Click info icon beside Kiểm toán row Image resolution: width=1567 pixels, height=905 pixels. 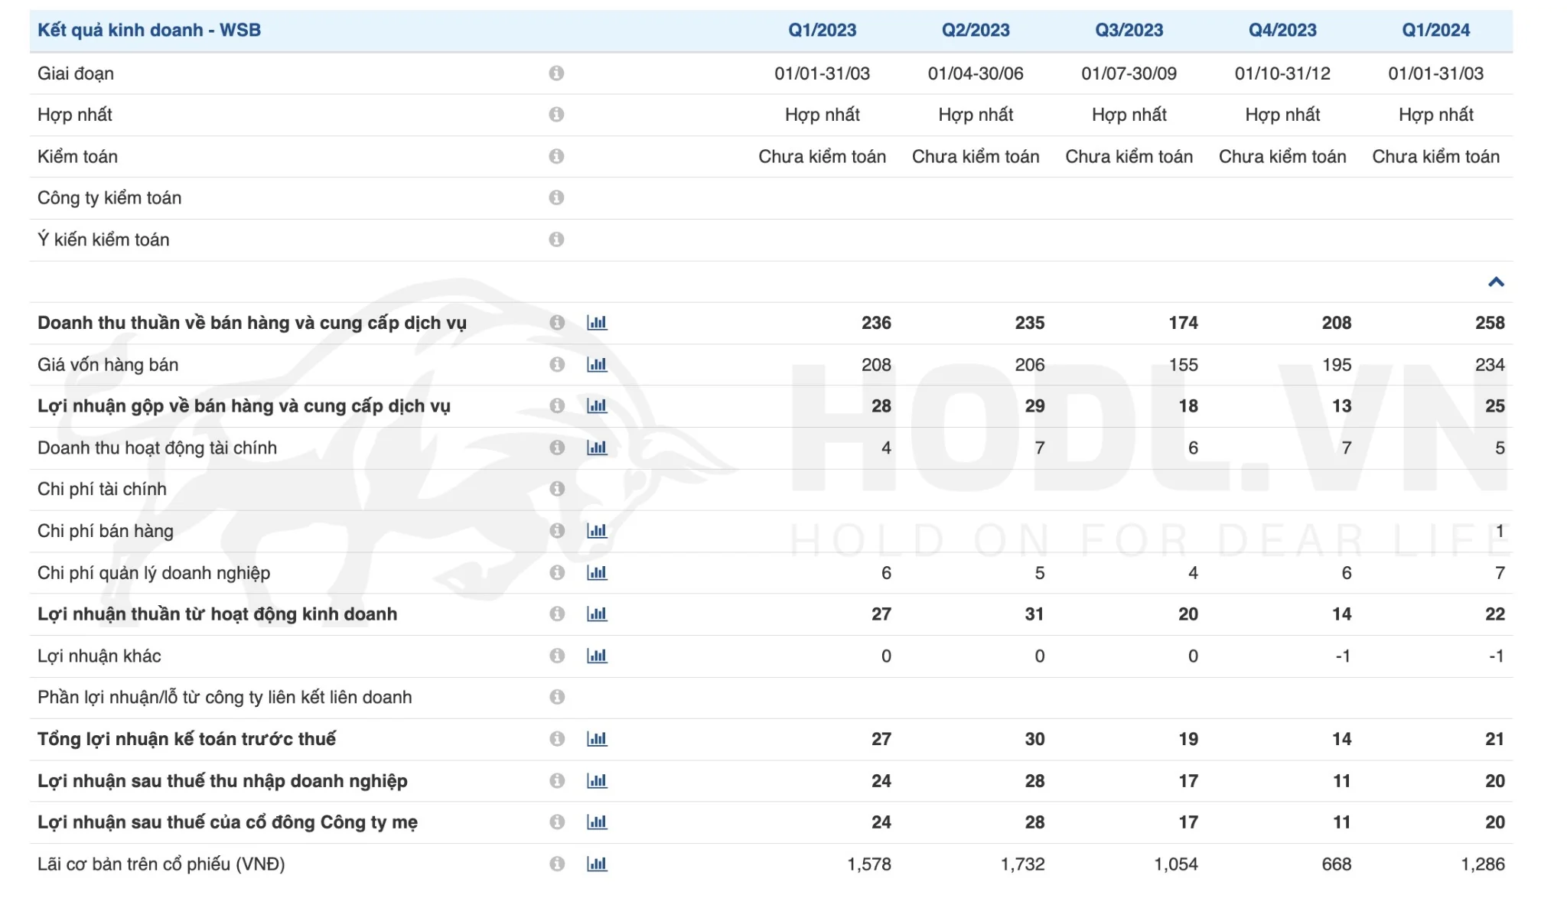[x=556, y=156]
